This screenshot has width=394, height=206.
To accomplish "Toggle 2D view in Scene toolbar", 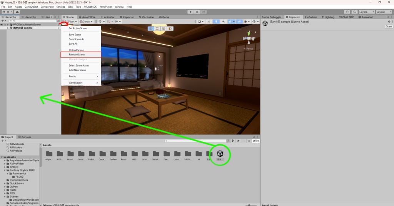I will tap(209, 22).
